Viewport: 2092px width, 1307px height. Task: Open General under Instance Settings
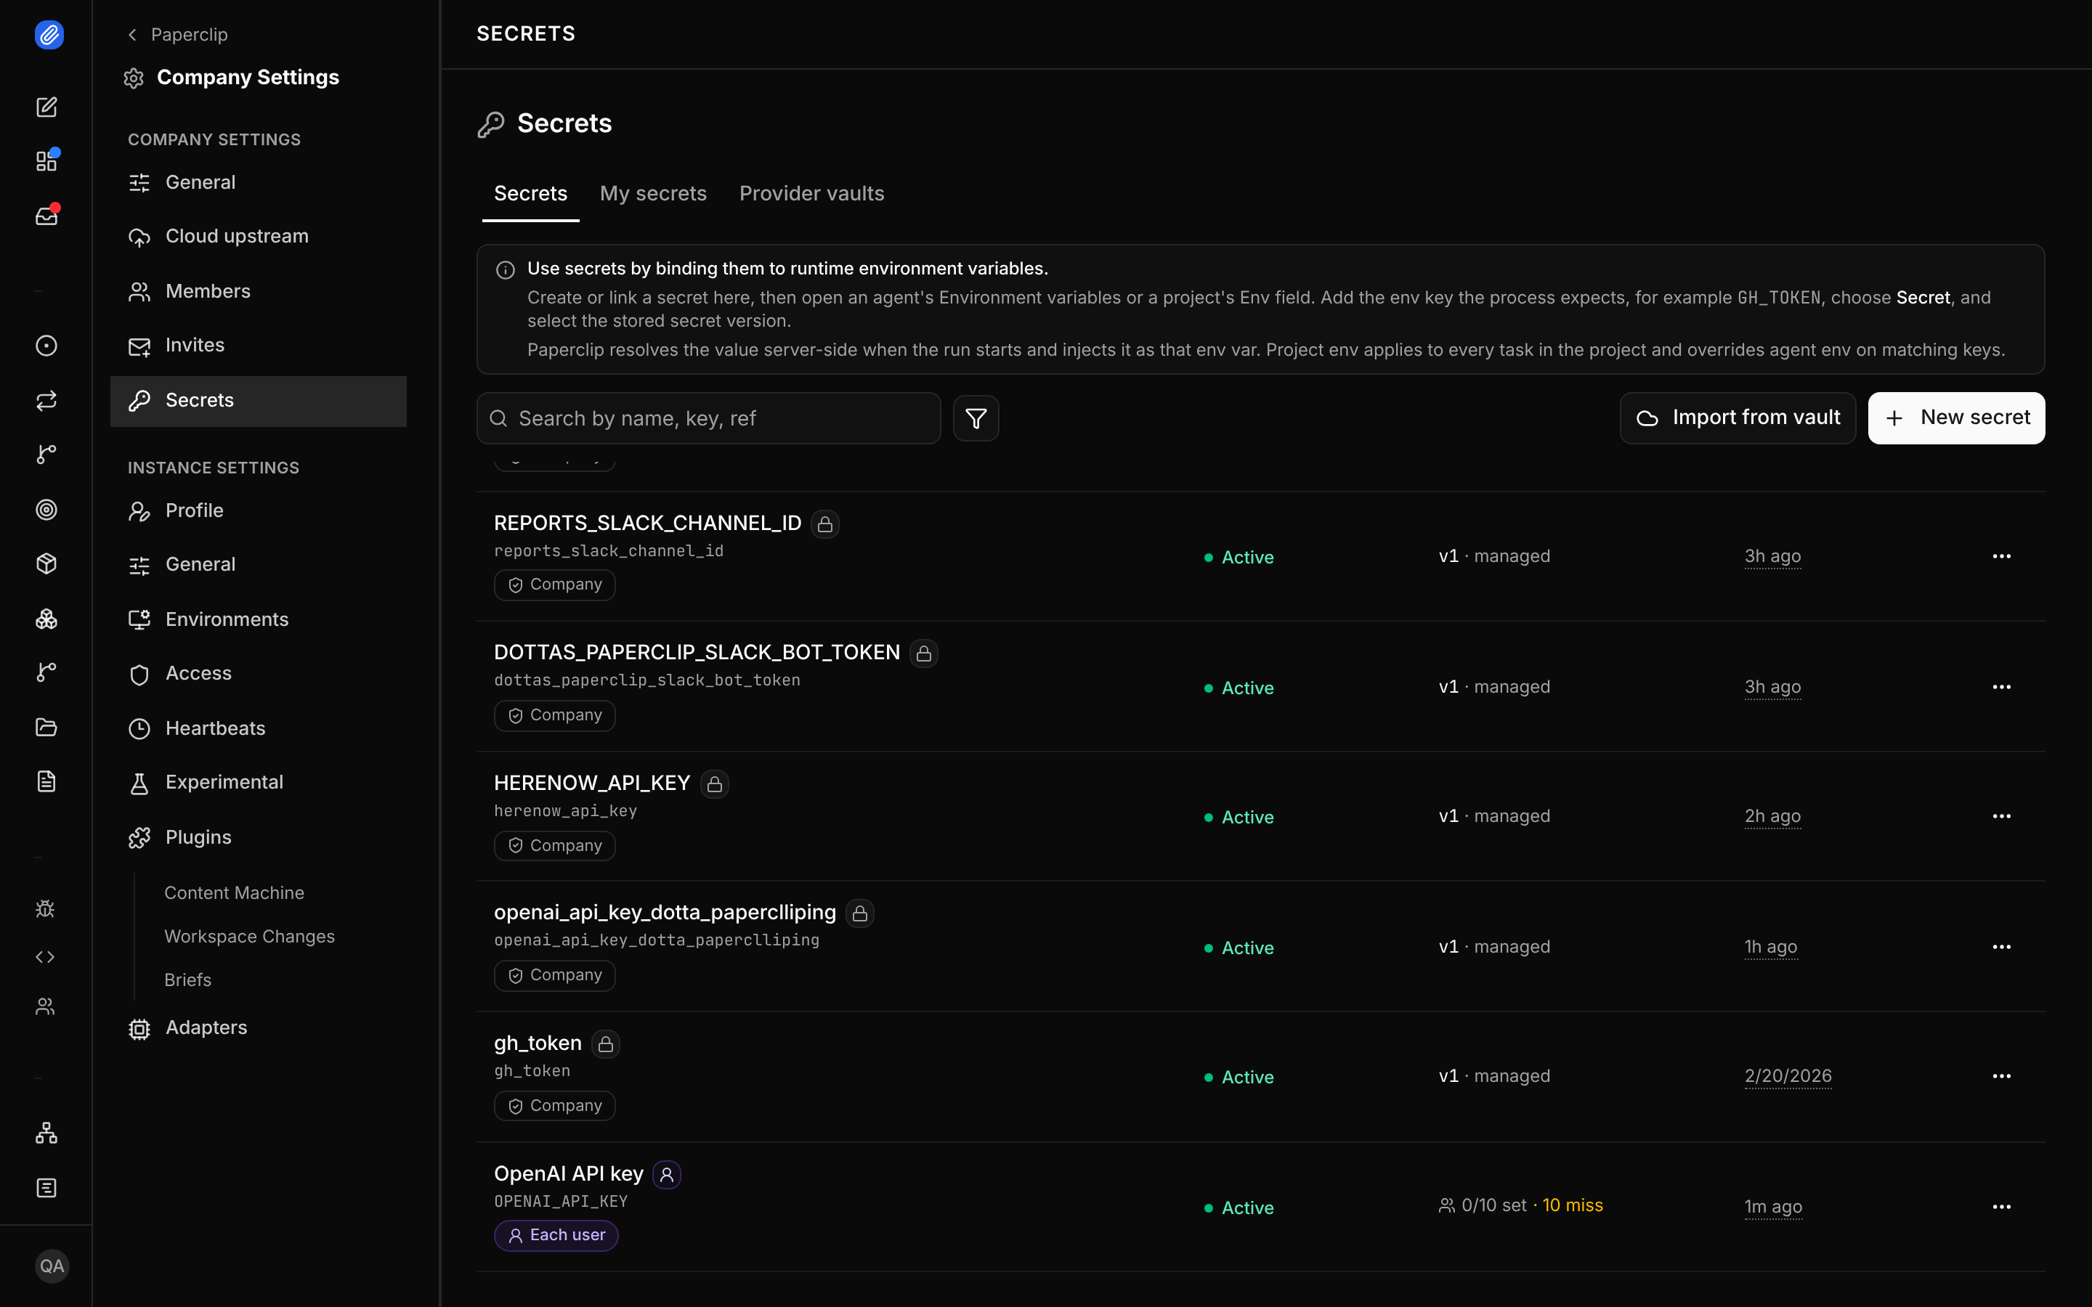coord(259,564)
